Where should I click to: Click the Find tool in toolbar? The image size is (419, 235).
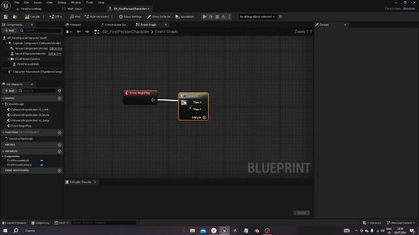pos(75,16)
